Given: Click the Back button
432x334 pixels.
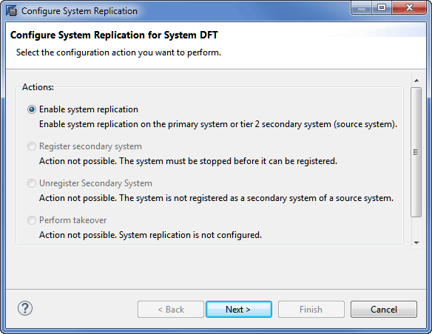Looking at the screenshot, I should pos(171,309).
